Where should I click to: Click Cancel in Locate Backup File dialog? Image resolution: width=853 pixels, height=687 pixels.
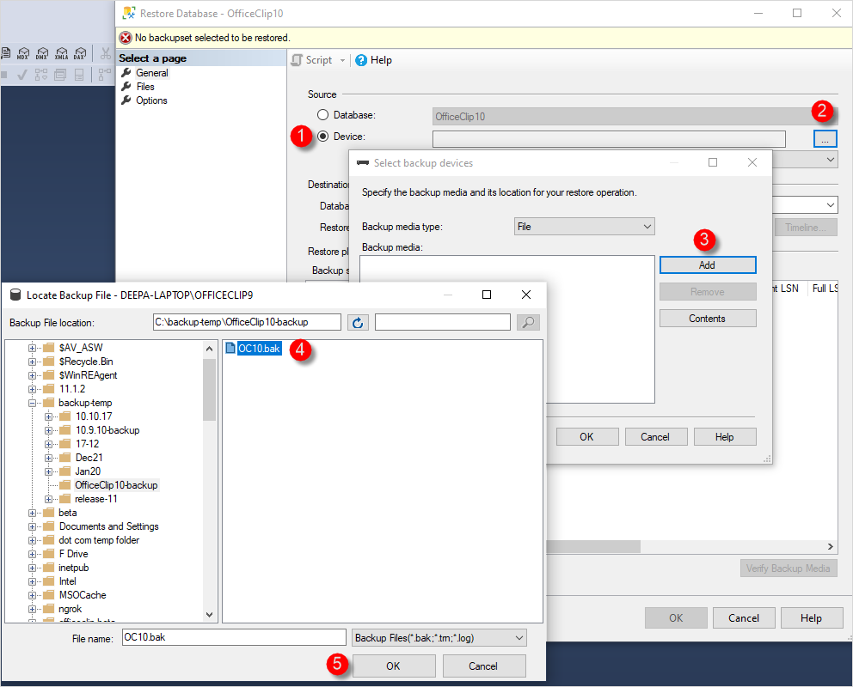pos(483,666)
